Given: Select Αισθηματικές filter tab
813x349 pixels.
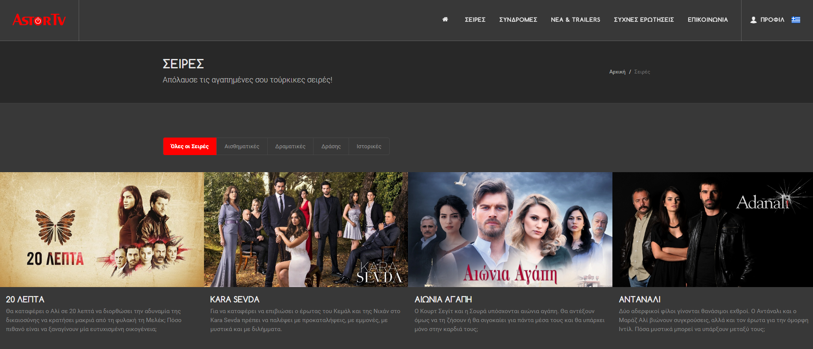Looking at the screenshot, I should pyautogui.click(x=242, y=146).
